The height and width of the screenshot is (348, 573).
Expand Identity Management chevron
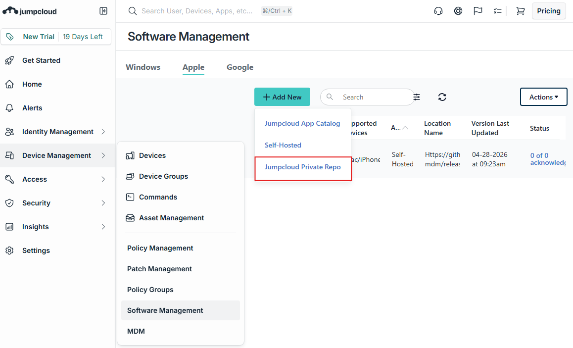coord(103,132)
